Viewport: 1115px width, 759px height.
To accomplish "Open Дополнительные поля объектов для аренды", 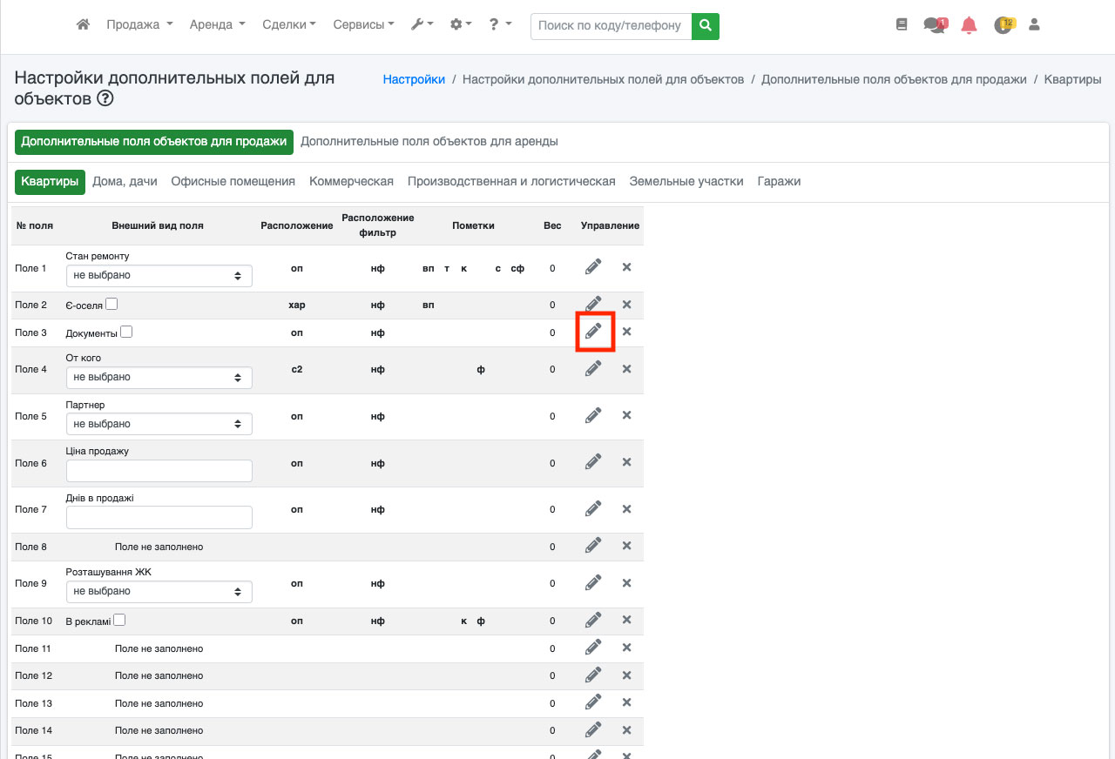I will (429, 142).
